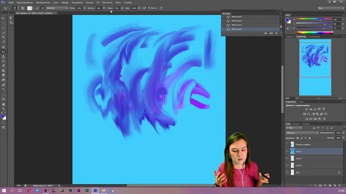Open mixer brush combinations dropdown
This screenshot has height=194, width=346.
[57, 8]
